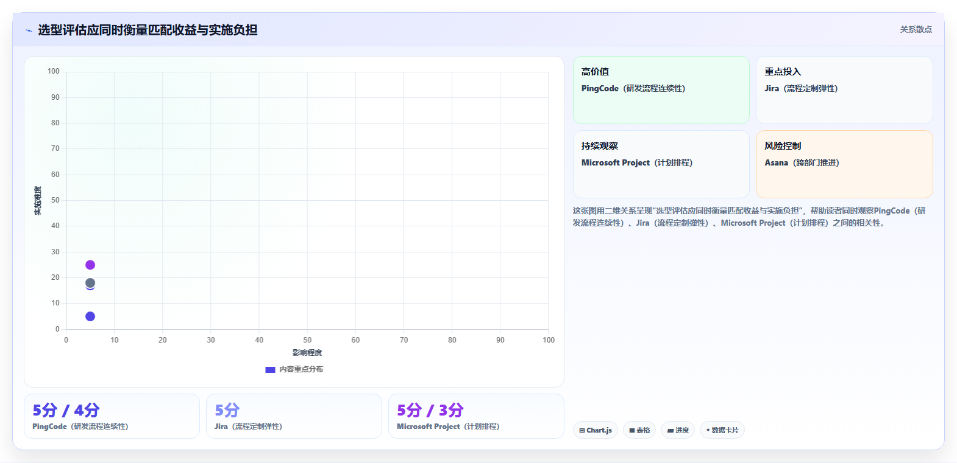957x463 pixels.
Task: Click the x-axis tick label 50
Action: 307,340
